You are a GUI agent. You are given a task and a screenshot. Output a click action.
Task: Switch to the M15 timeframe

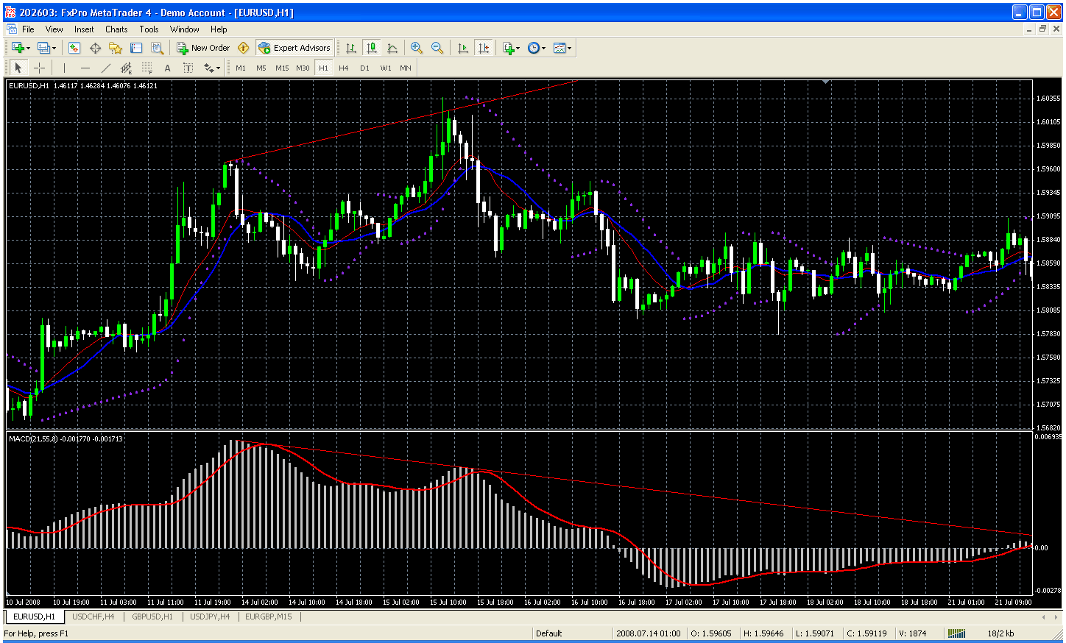[282, 68]
